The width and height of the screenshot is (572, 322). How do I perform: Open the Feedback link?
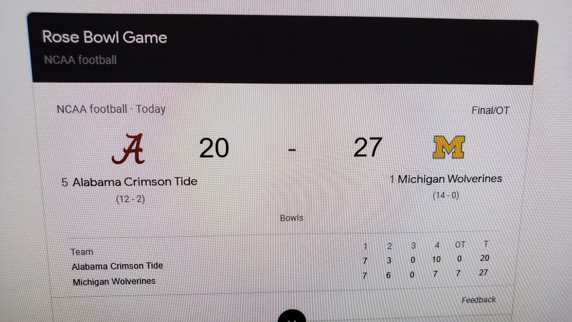coord(478,300)
